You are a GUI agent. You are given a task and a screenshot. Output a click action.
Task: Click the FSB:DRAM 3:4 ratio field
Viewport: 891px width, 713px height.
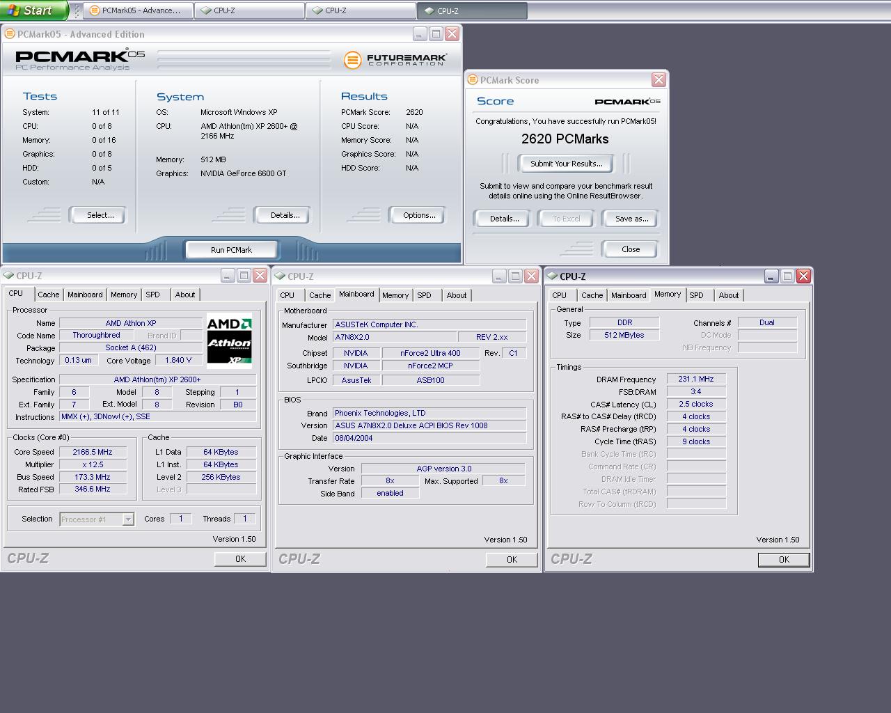696,391
